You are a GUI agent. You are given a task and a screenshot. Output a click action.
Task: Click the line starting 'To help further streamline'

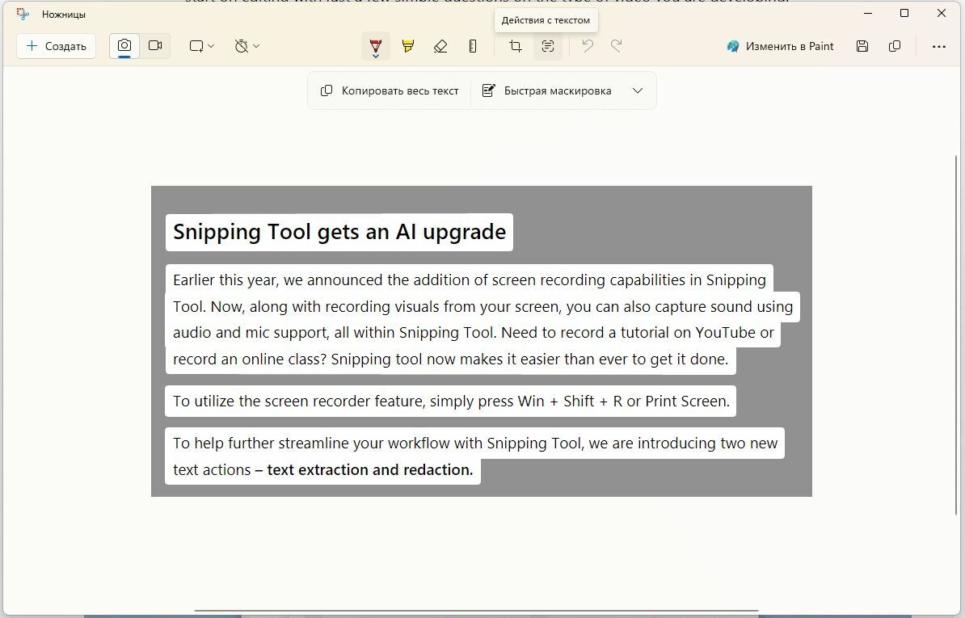474,444
